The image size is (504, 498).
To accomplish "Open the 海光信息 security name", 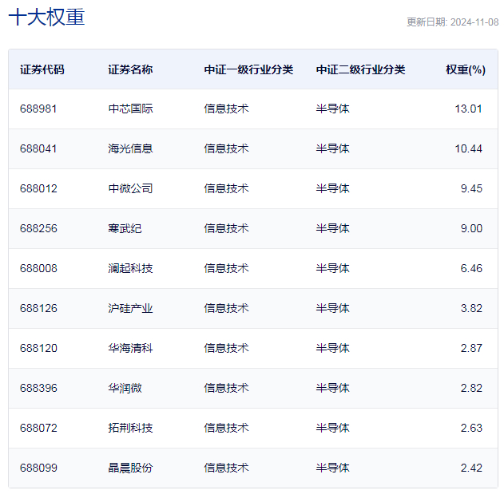I will [130, 148].
